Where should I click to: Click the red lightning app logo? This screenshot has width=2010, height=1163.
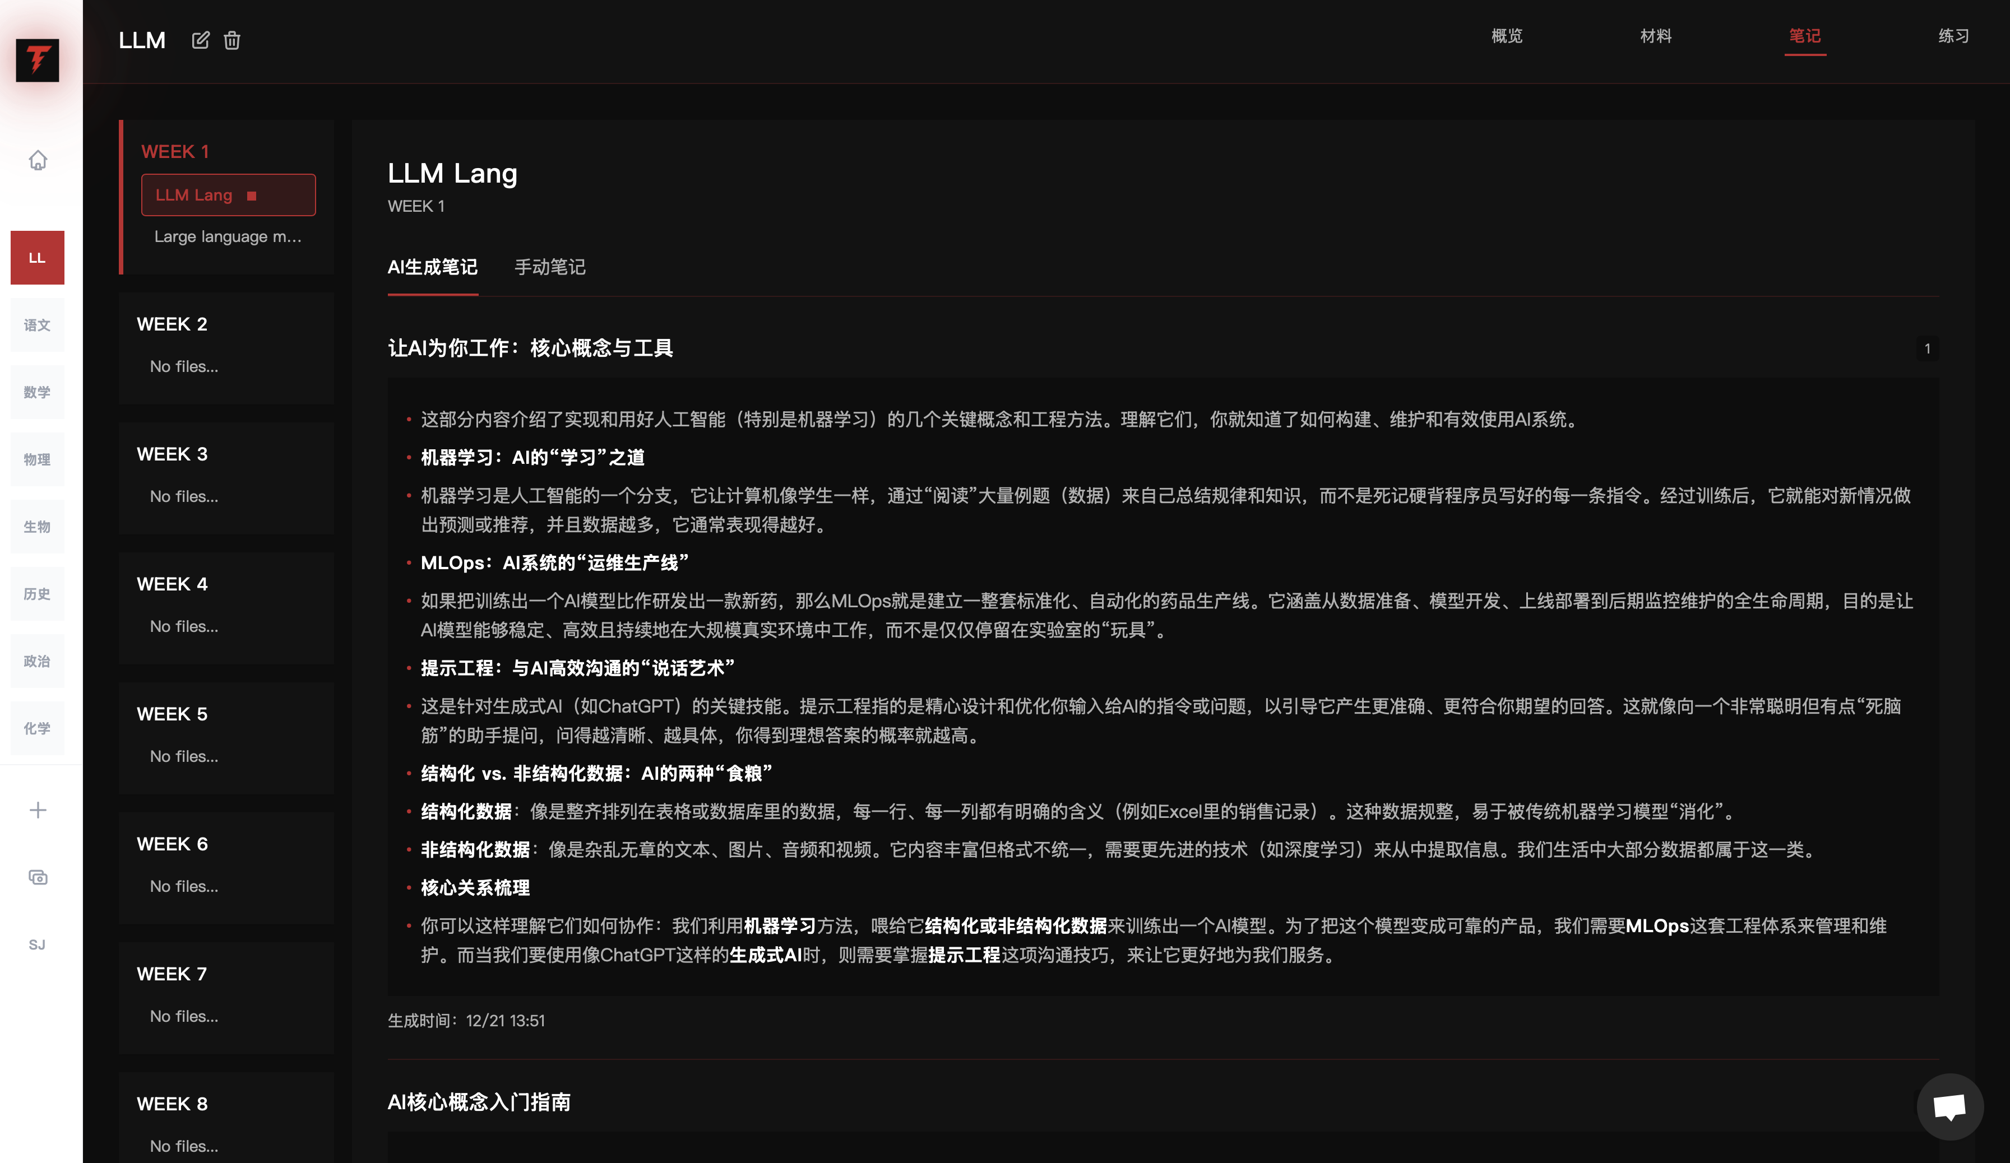[38, 60]
